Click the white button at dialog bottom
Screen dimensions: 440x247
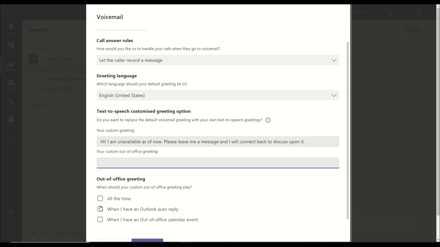point(112,240)
